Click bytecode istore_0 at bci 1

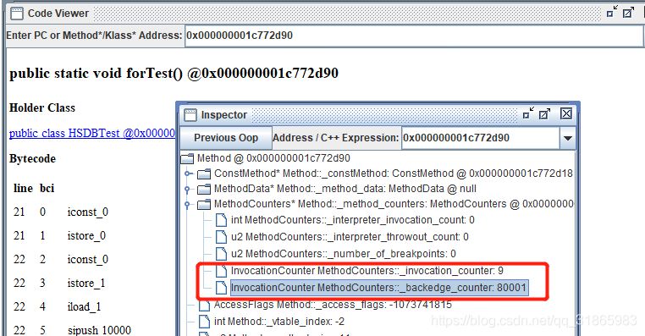click(86, 236)
